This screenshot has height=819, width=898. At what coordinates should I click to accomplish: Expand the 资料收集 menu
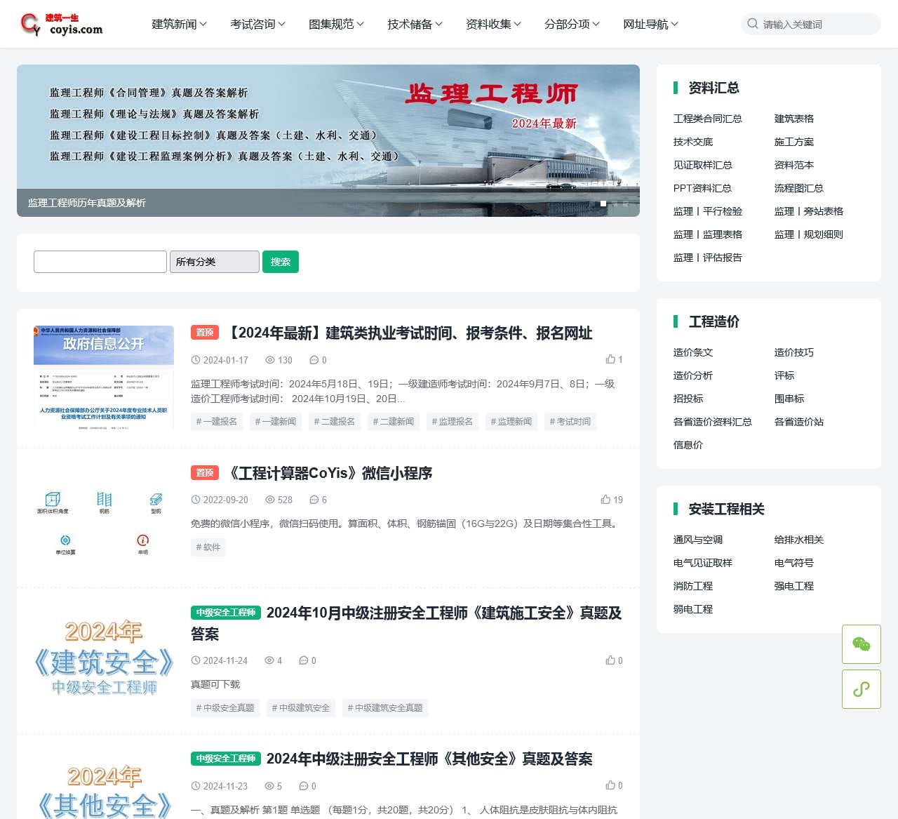point(493,24)
